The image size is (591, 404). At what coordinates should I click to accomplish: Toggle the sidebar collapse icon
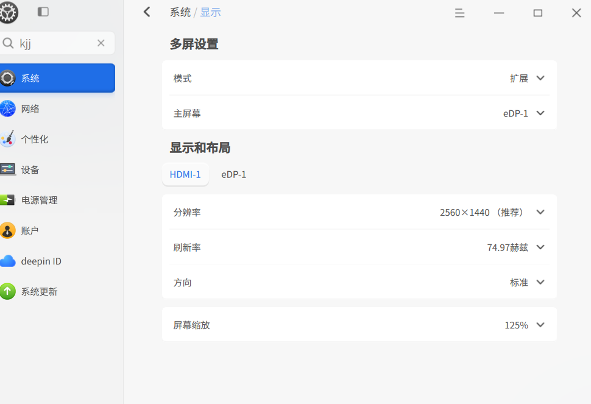click(x=43, y=12)
